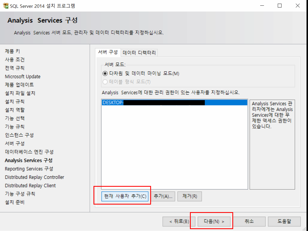The width and height of the screenshot is (308, 231).
Task: Click the 기능 구성 규칙 step
Action: coord(20,194)
